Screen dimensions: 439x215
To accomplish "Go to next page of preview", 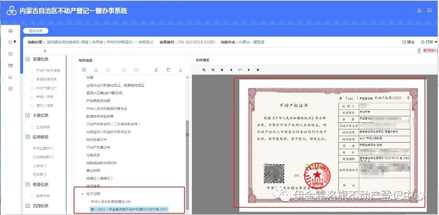I will point(249,70).
